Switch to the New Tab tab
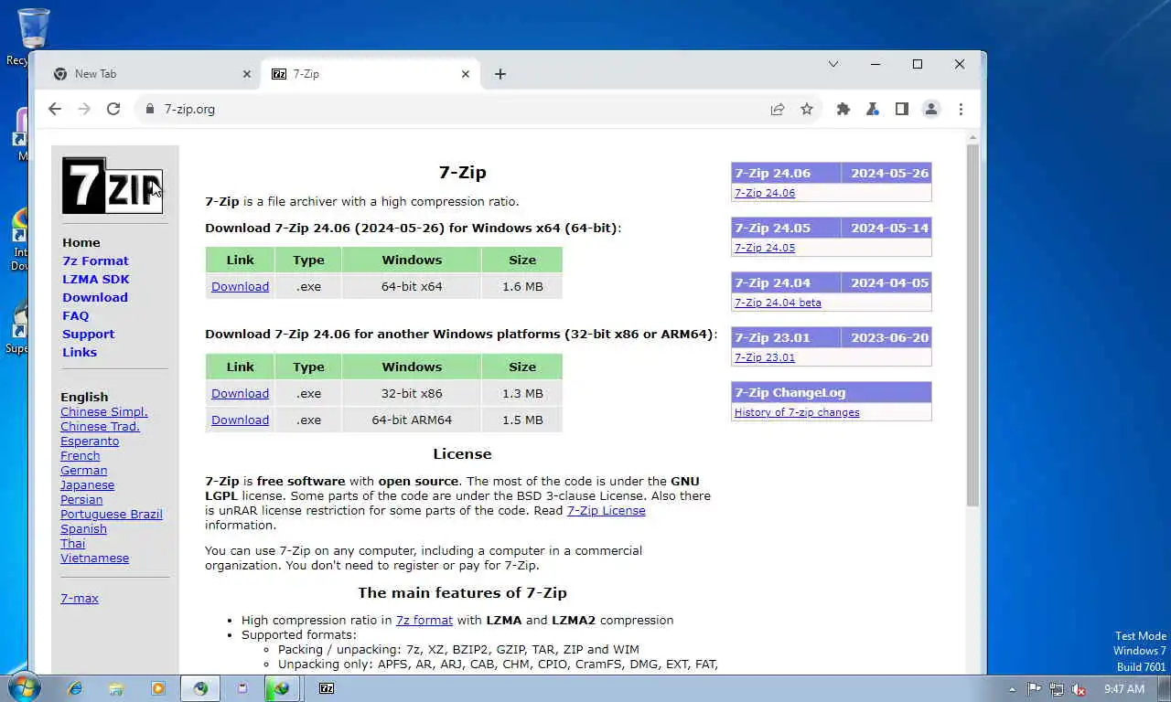 coord(151,74)
